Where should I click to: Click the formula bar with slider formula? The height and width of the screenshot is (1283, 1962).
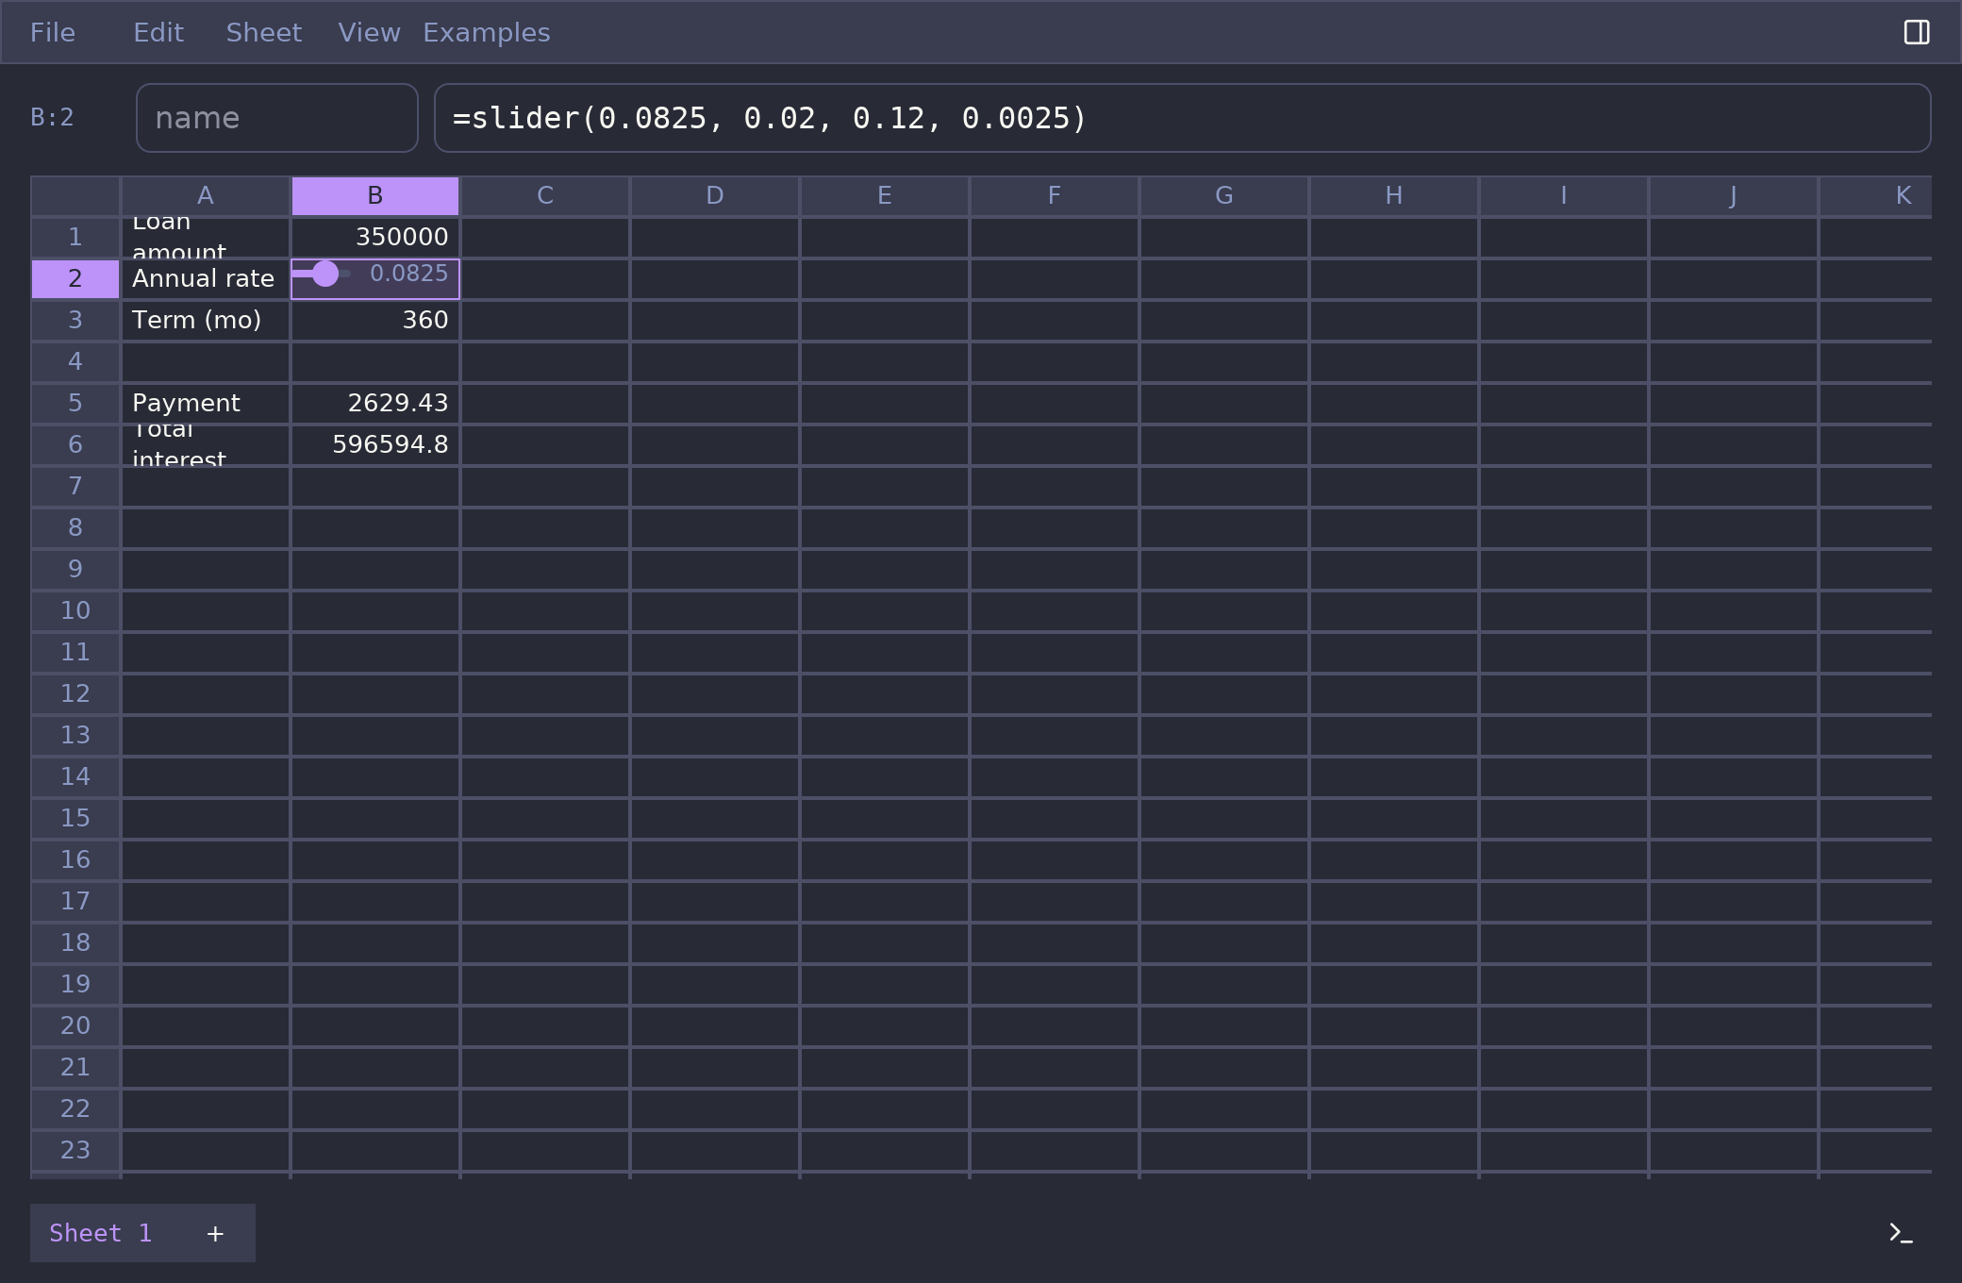pos(1182,118)
